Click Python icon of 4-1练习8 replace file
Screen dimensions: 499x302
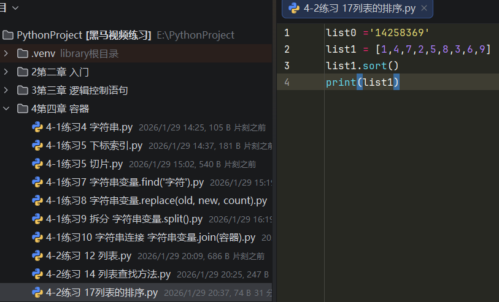click(37, 201)
